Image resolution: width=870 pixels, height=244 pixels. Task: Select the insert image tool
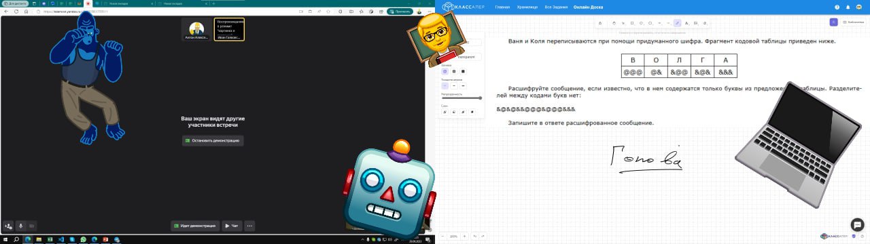[696, 23]
